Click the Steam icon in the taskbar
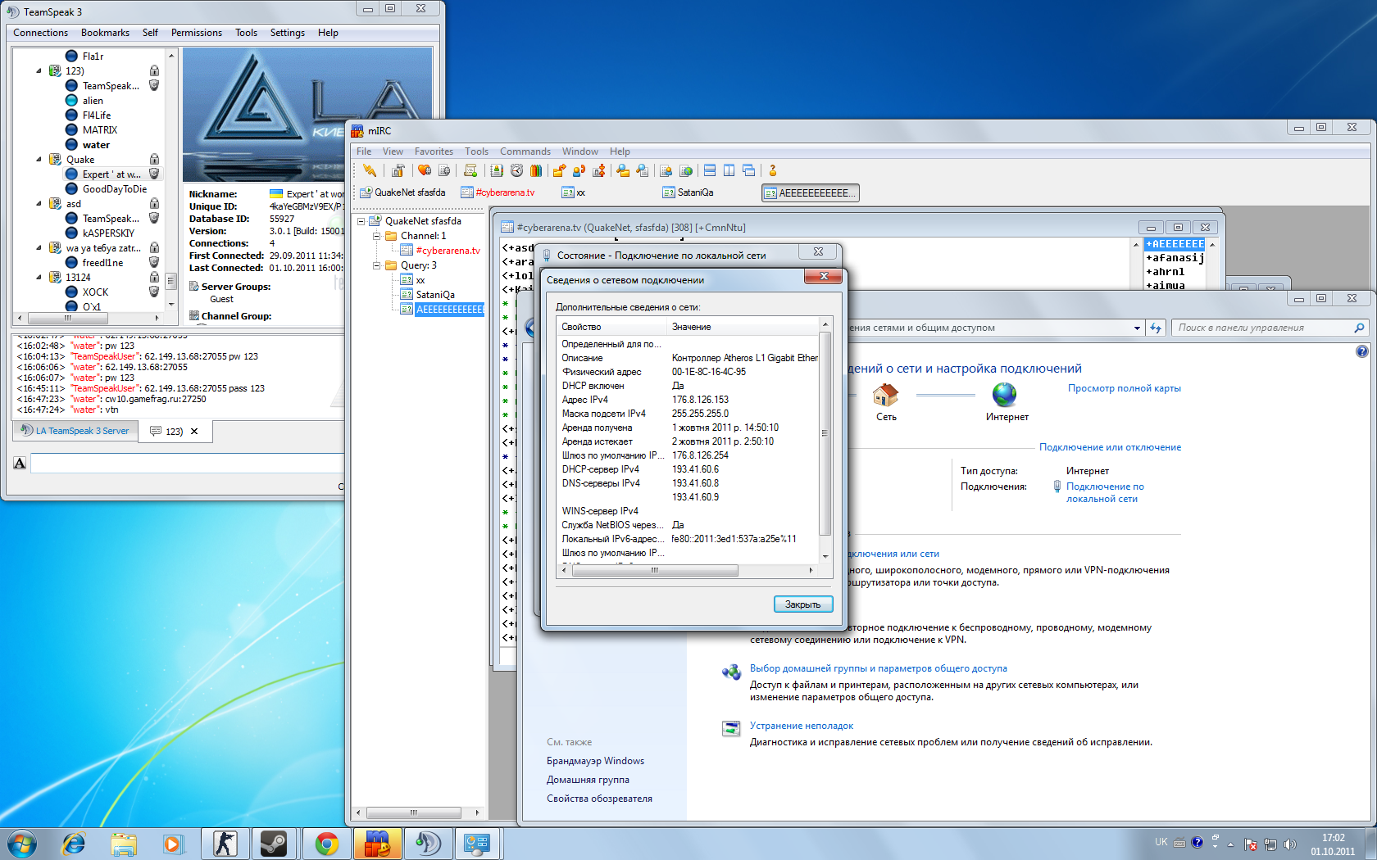Viewport: 1377px width, 860px height. pos(274,844)
